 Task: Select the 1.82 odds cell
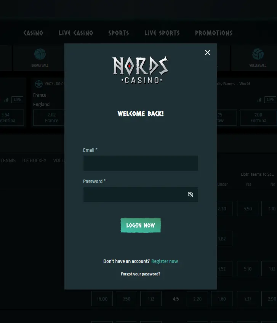tap(224, 239)
